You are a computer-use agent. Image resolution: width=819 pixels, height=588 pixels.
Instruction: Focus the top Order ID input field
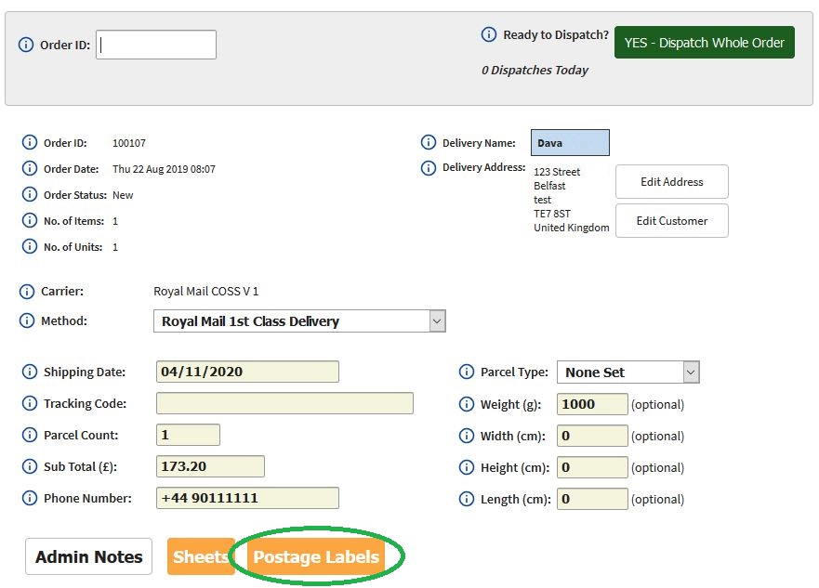click(156, 45)
